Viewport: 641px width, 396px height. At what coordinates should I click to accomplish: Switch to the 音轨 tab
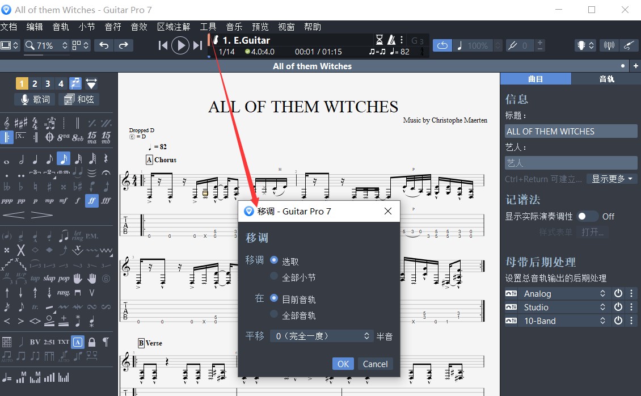pos(606,79)
